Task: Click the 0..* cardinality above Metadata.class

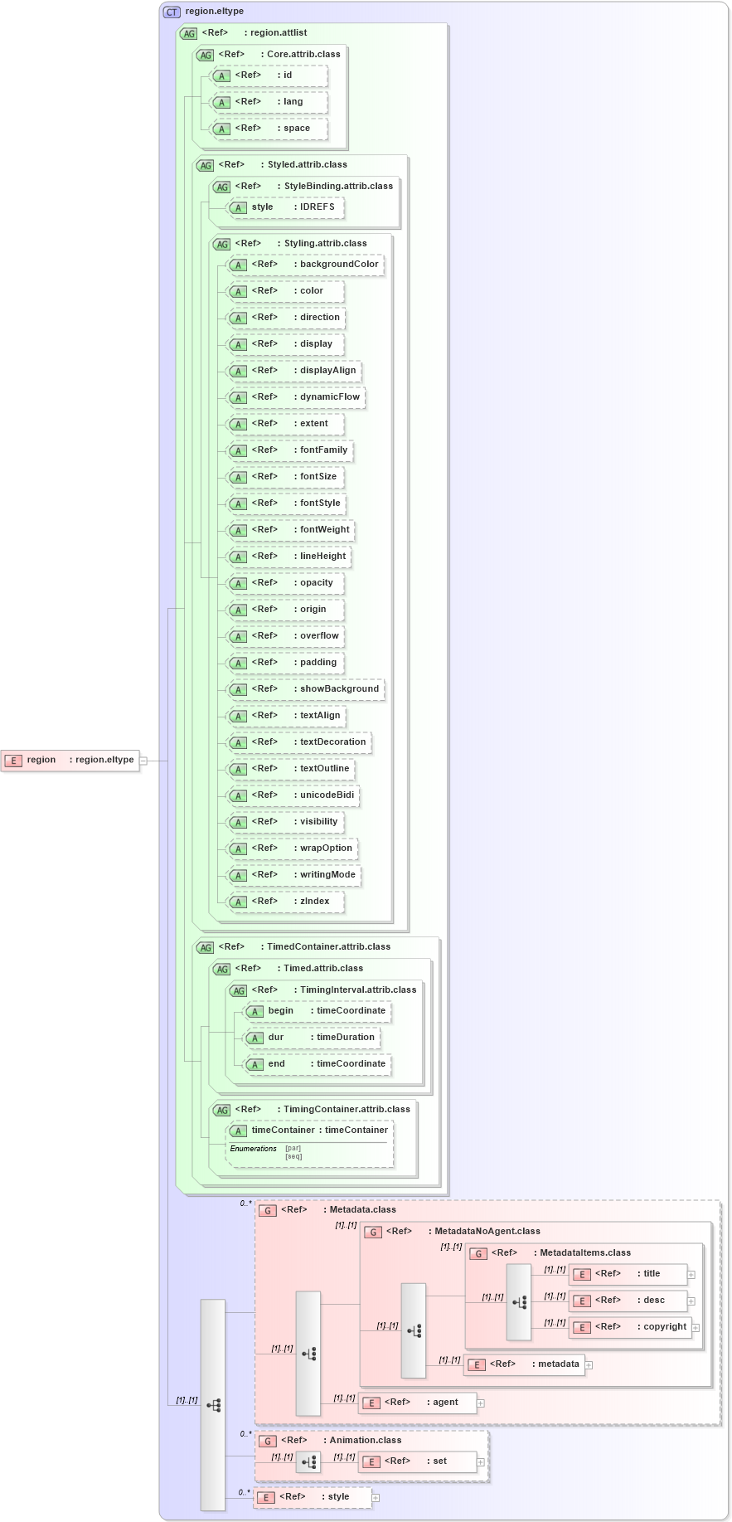Action: (245, 1203)
